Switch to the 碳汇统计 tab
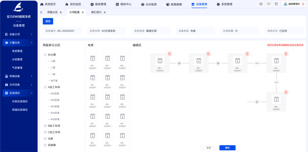 [96, 13]
